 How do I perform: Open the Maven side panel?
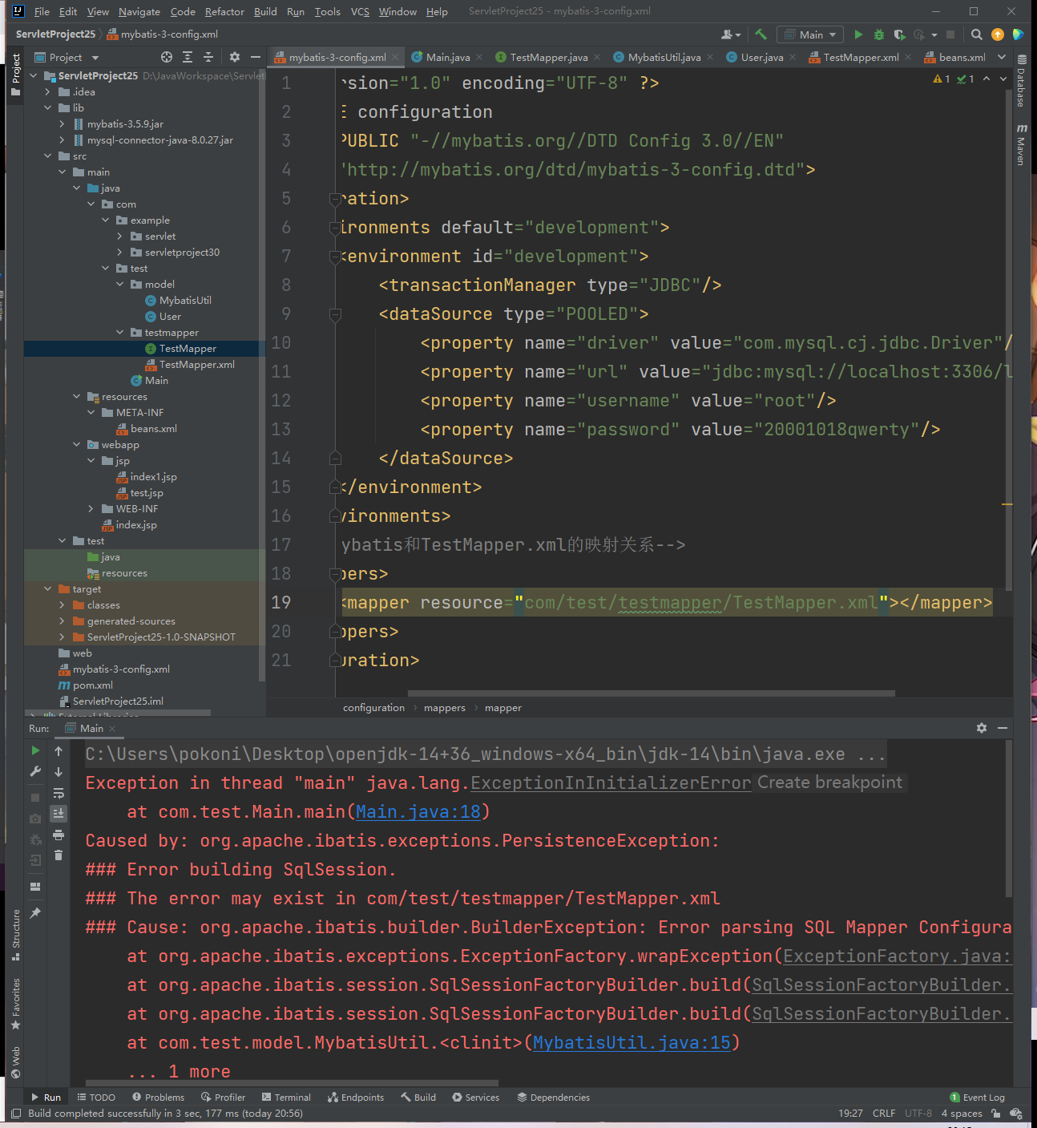[1021, 145]
